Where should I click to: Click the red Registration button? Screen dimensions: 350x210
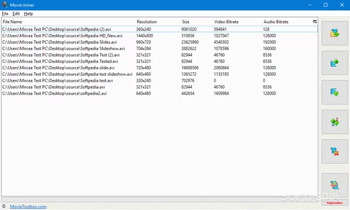334,203
